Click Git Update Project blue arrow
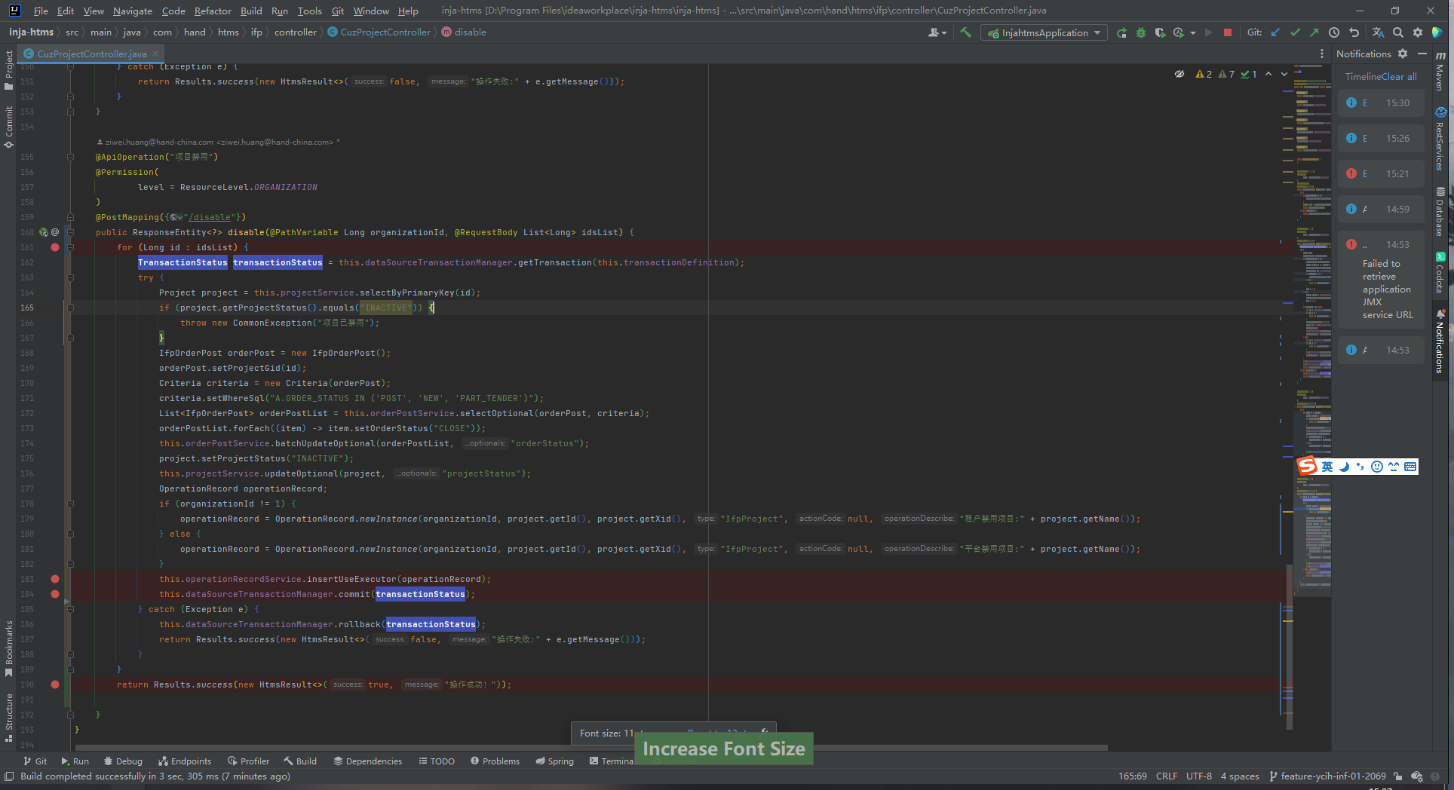Screen dimensions: 1454x790 pos(1275,32)
